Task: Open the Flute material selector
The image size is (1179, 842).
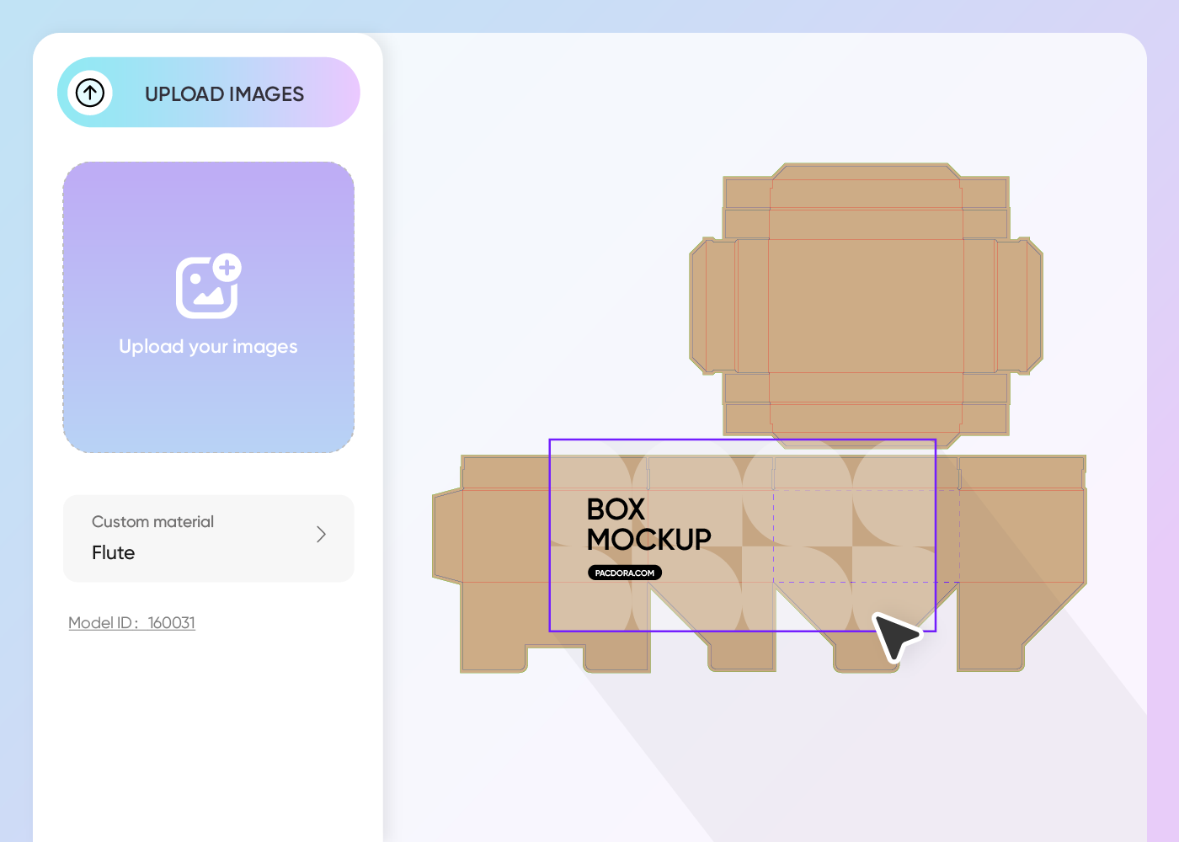Action: (x=209, y=538)
